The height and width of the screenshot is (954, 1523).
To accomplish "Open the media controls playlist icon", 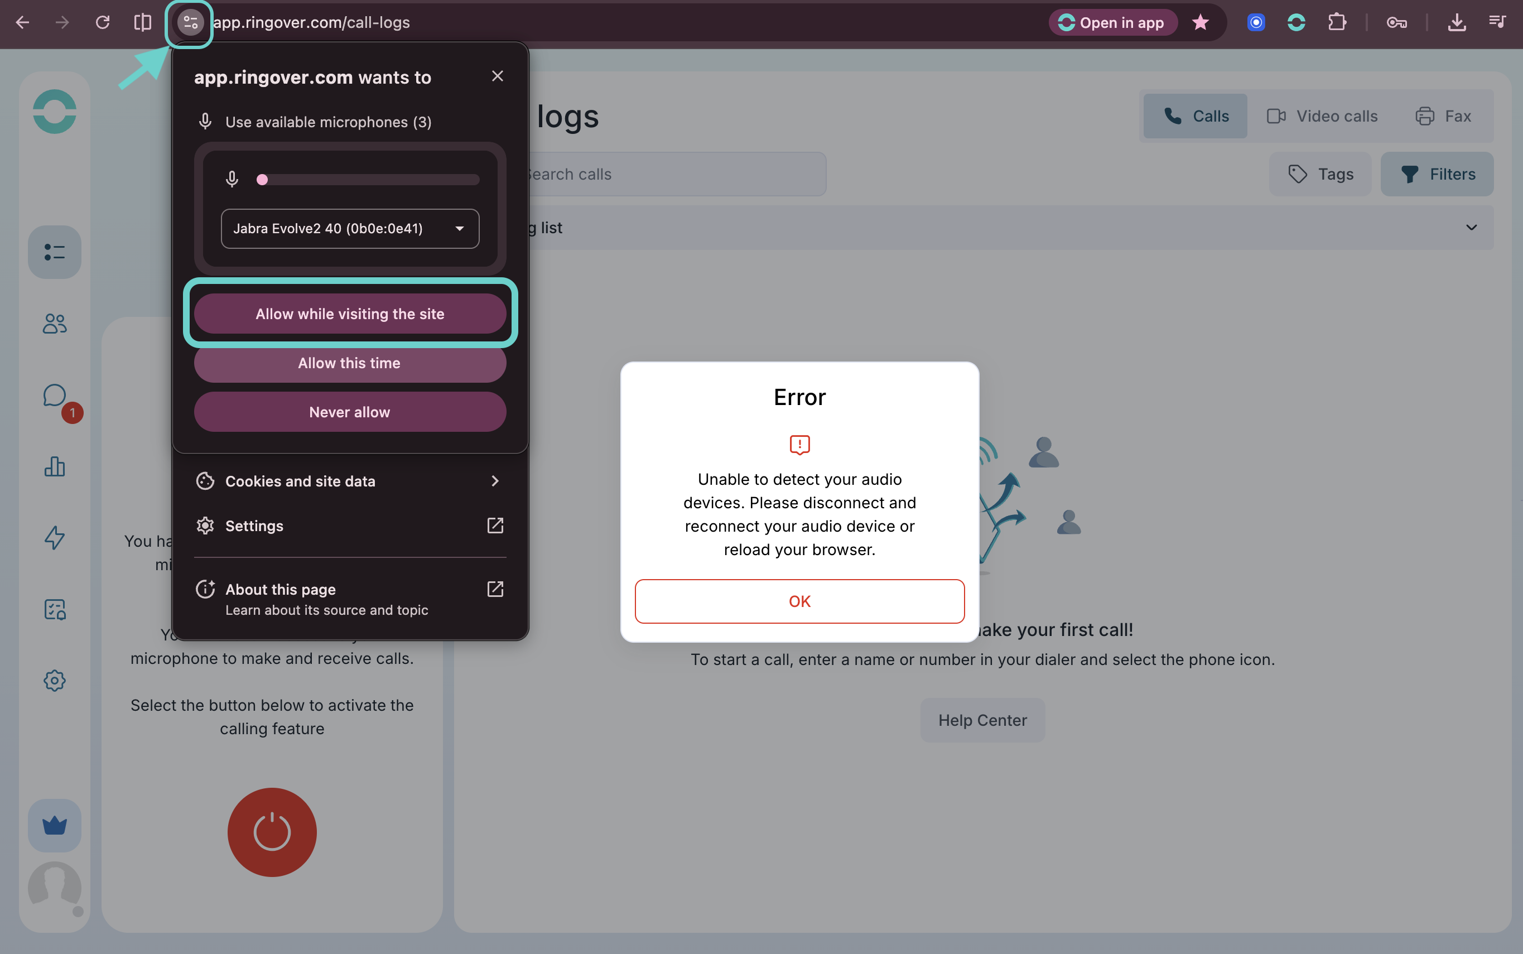I will click(1497, 23).
